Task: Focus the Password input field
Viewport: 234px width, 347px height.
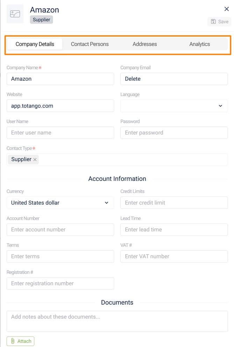Action: click(174, 133)
